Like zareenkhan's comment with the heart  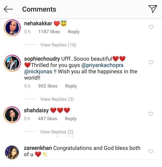pos(151,151)
